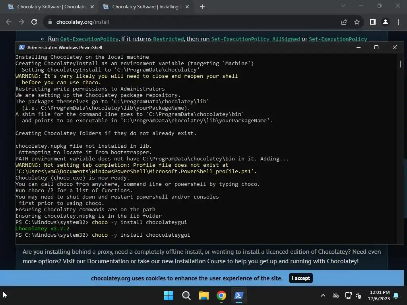
Task: Switch to Chocolatey Installing tab
Action: pos(146,7)
